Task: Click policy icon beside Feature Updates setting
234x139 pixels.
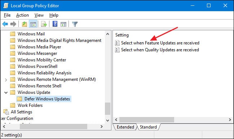Action: point(117,43)
